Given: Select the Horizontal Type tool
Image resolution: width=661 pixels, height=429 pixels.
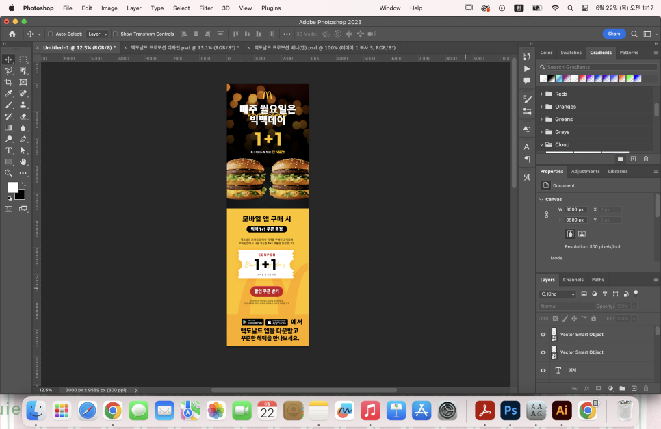Looking at the screenshot, I should (8, 151).
